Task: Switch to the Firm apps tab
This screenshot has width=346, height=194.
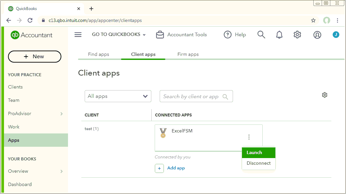Action: [x=188, y=54]
